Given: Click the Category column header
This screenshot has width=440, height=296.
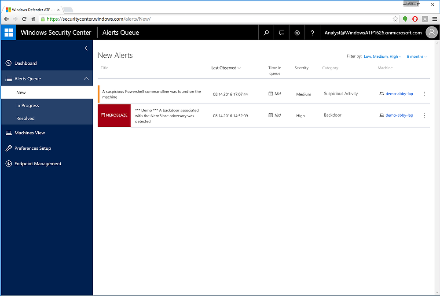Looking at the screenshot, I should pyautogui.click(x=330, y=68).
